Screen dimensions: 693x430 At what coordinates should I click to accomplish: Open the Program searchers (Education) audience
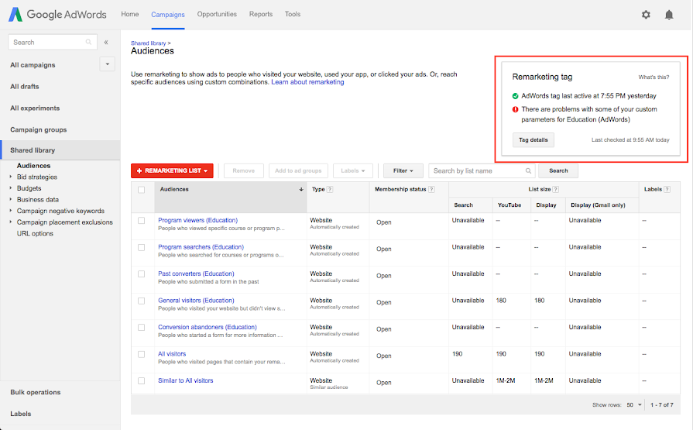[x=201, y=247]
